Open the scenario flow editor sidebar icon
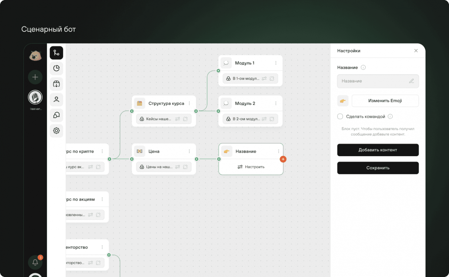Viewport: 449px width, 277px height. (x=56, y=53)
